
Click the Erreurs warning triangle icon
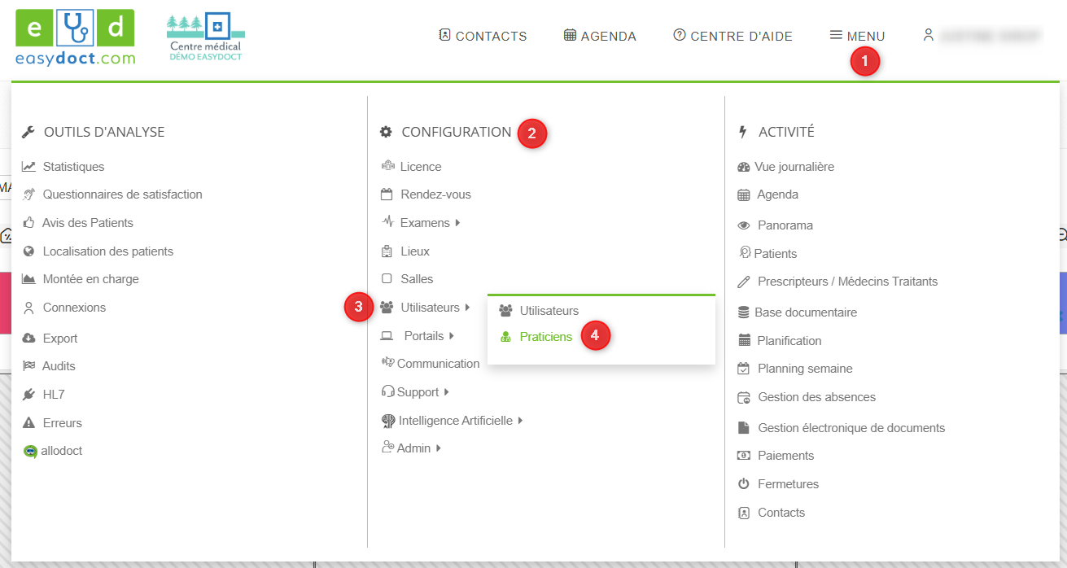coord(28,423)
